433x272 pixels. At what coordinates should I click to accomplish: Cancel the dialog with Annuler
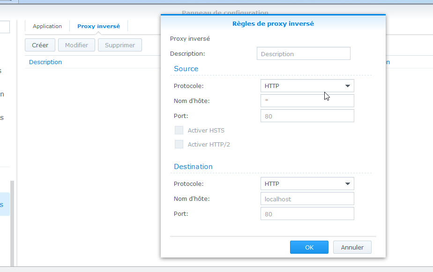[352, 247]
